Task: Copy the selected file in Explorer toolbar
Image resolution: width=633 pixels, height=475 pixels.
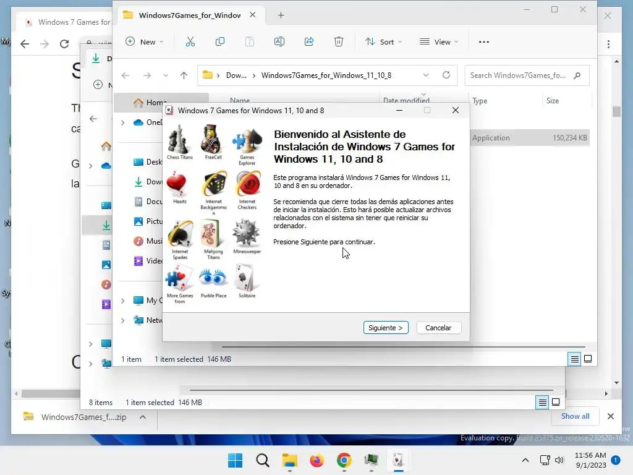Action: (219, 41)
